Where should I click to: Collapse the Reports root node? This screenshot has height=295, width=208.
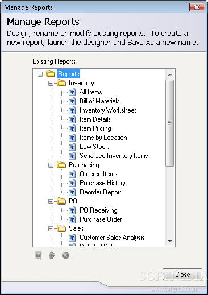click(x=40, y=74)
